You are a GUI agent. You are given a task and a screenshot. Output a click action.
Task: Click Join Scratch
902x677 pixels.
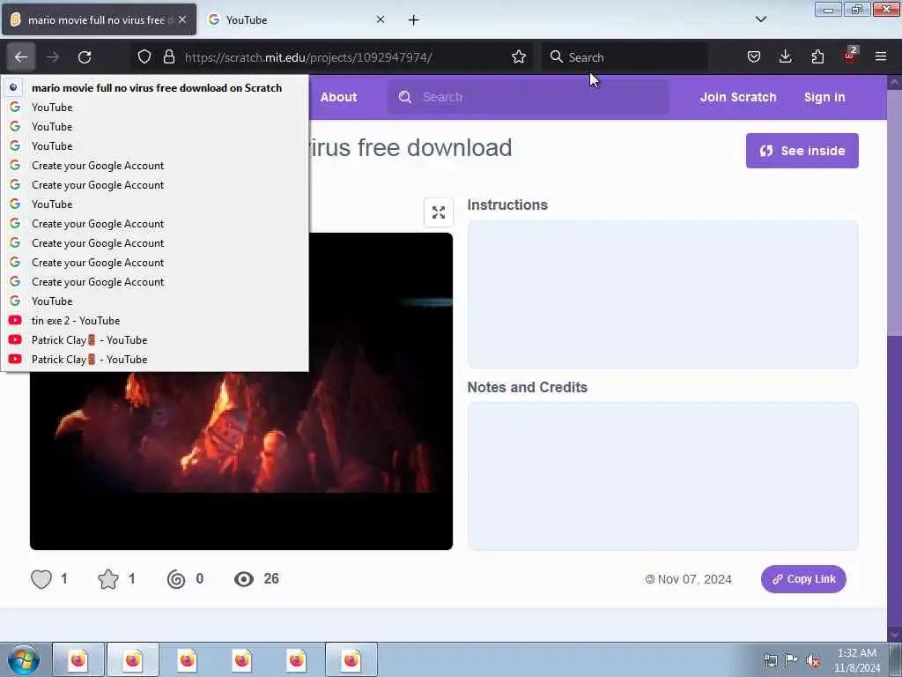tap(738, 97)
